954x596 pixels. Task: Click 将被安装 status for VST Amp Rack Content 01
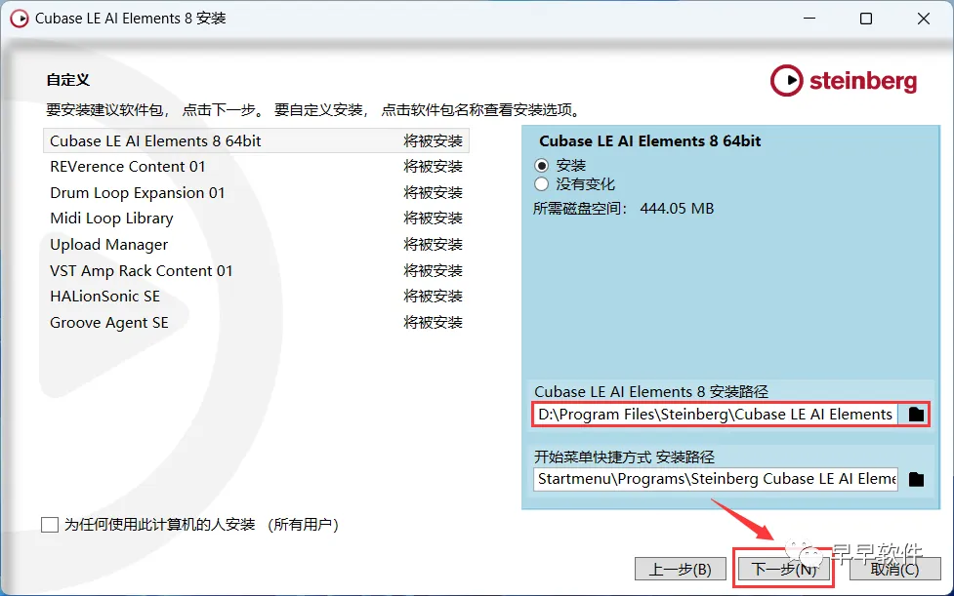coord(434,270)
